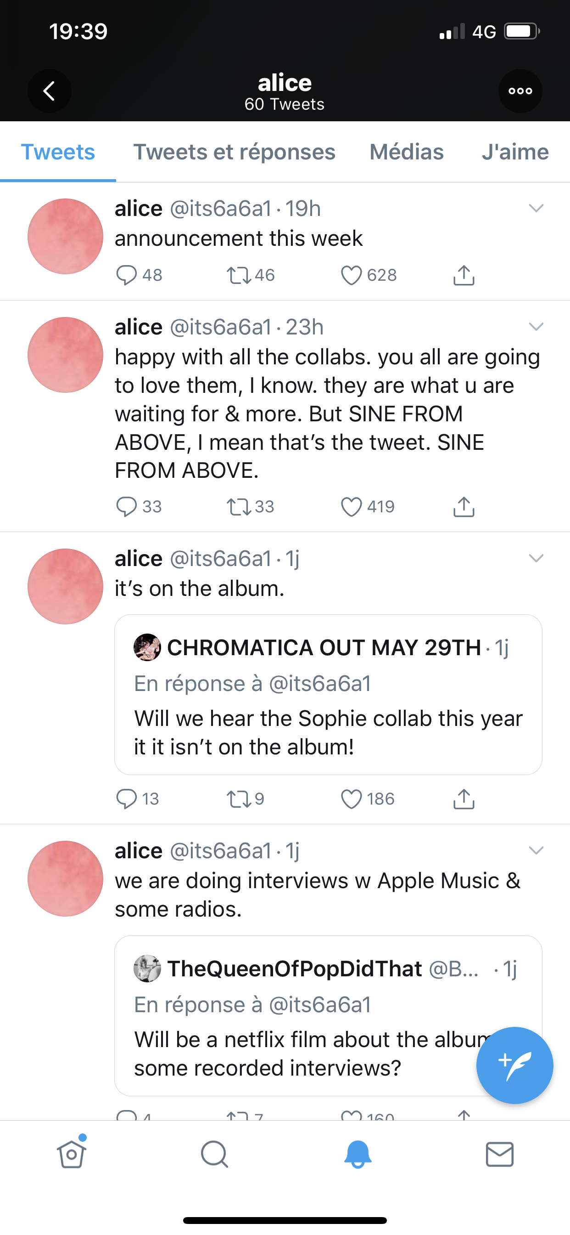Expand chevron on "it's on the album" tweet
This screenshot has height=1235, width=570.
tap(536, 558)
